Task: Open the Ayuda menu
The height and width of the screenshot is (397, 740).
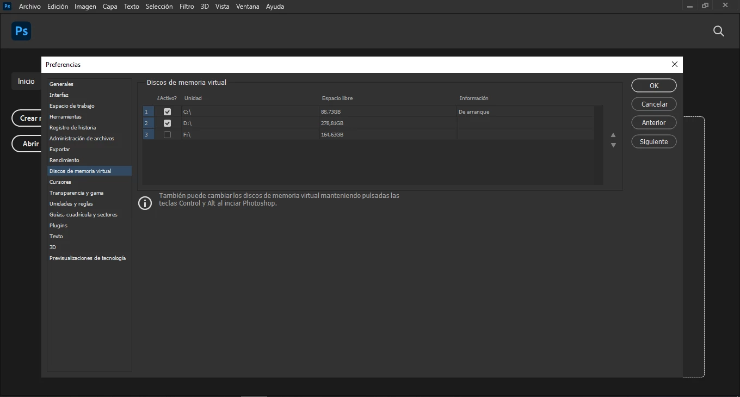Action: click(275, 7)
